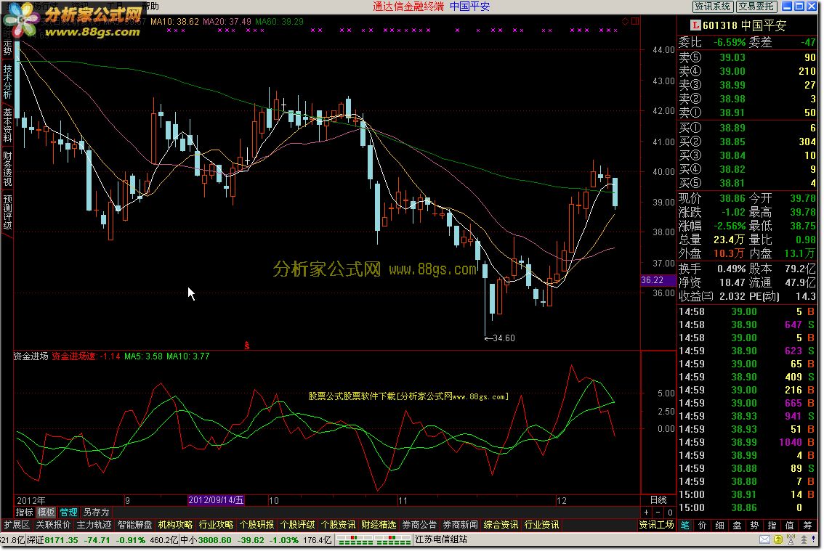Image resolution: width=824 pixels, height=551 pixels.
Task: Open the mail envelope icon in status bar
Action: tap(764, 539)
